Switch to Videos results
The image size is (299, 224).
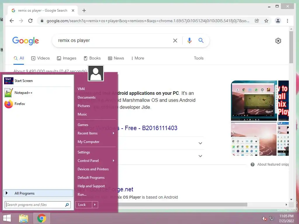(40, 58)
